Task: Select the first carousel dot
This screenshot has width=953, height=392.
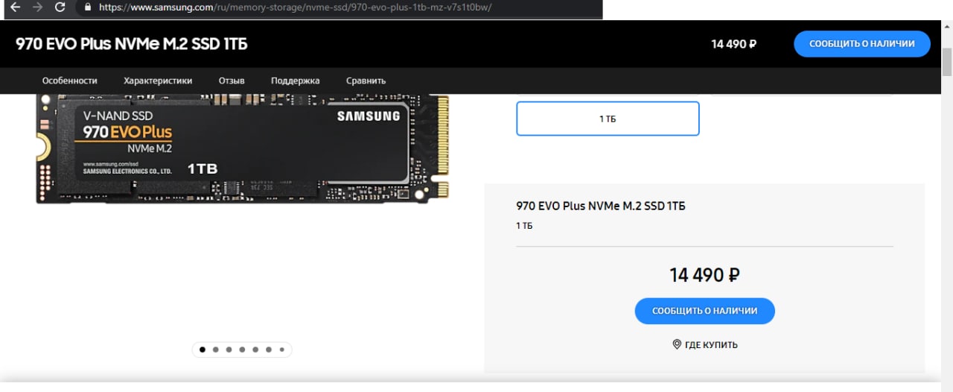Action: (x=202, y=349)
